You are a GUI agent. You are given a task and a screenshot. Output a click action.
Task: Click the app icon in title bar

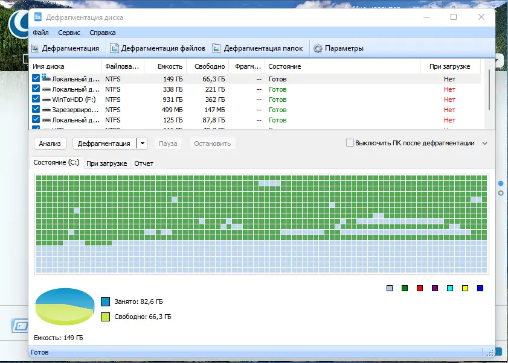click(38, 17)
